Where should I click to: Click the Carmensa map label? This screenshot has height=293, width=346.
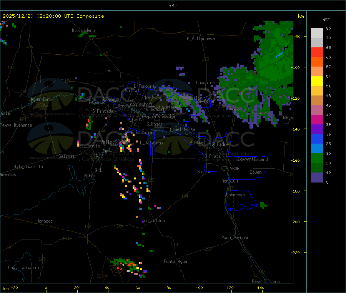(x=235, y=195)
